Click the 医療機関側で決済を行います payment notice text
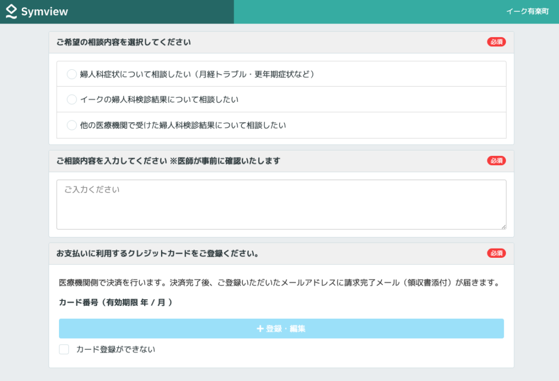The image size is (559, 381). click(279, 283)
